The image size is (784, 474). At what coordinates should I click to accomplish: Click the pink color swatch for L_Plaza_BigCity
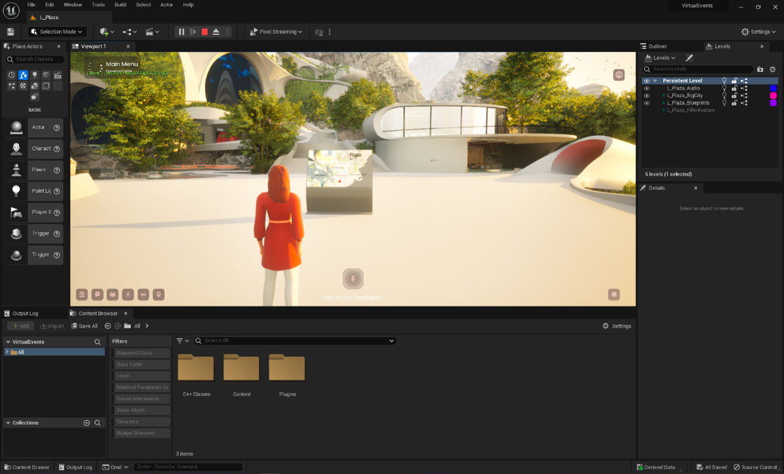tap(773, 95)
